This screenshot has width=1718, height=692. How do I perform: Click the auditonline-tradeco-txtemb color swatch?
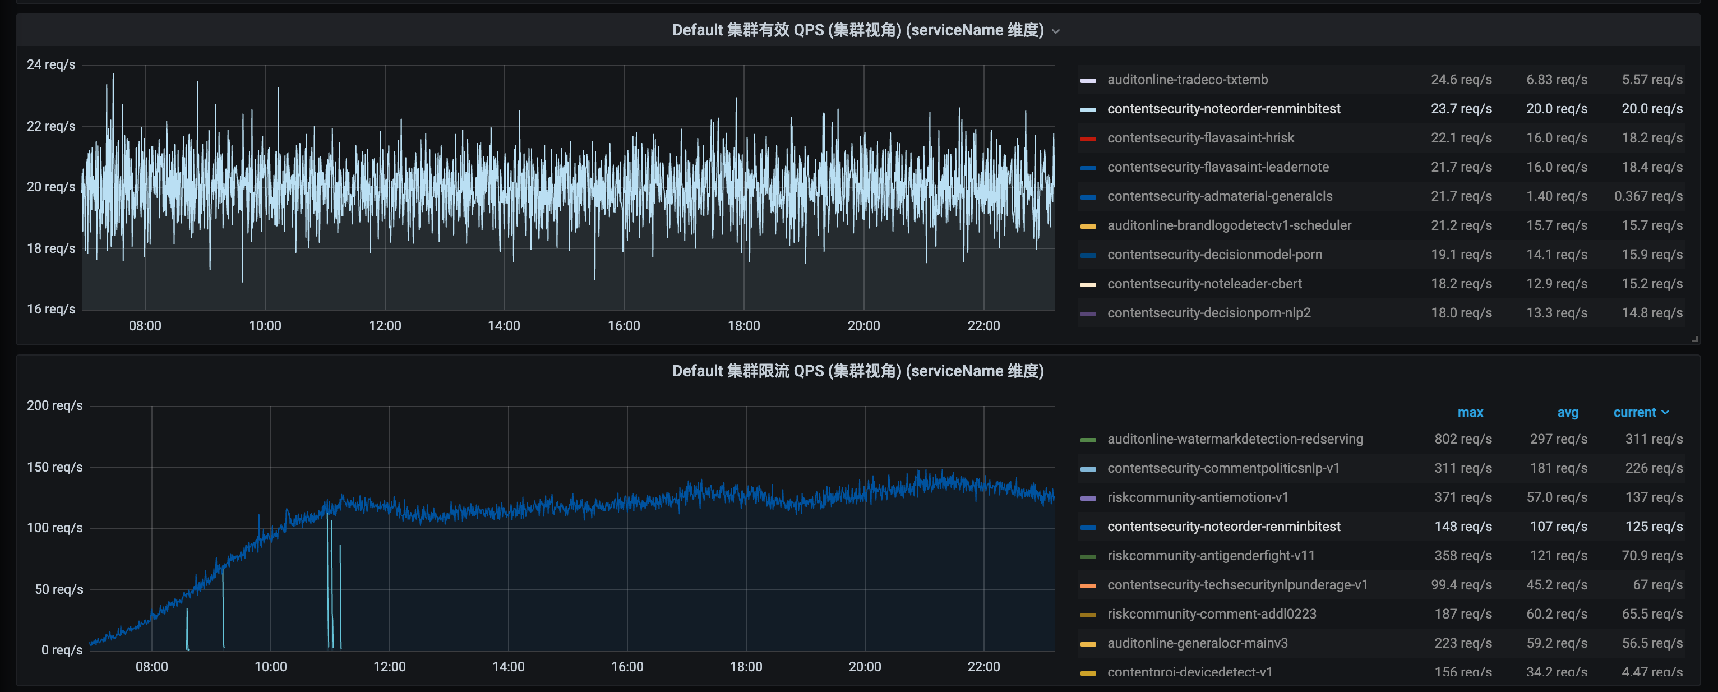(1088, 80)
